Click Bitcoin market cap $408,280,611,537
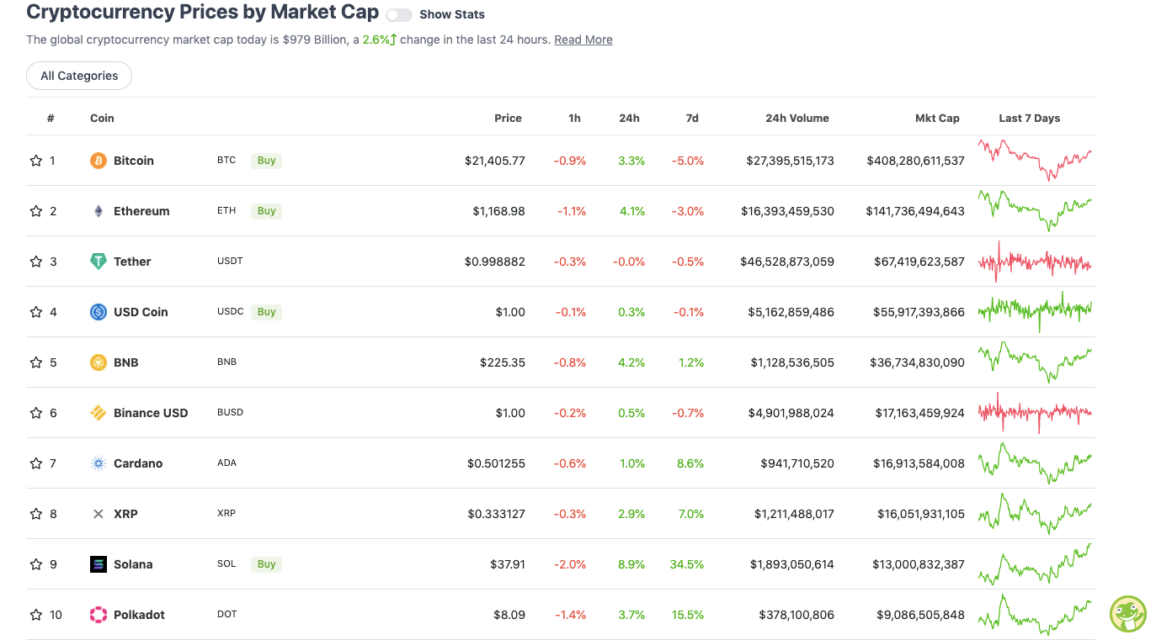The image size is (1156, 640). click(x=915, y=161)
